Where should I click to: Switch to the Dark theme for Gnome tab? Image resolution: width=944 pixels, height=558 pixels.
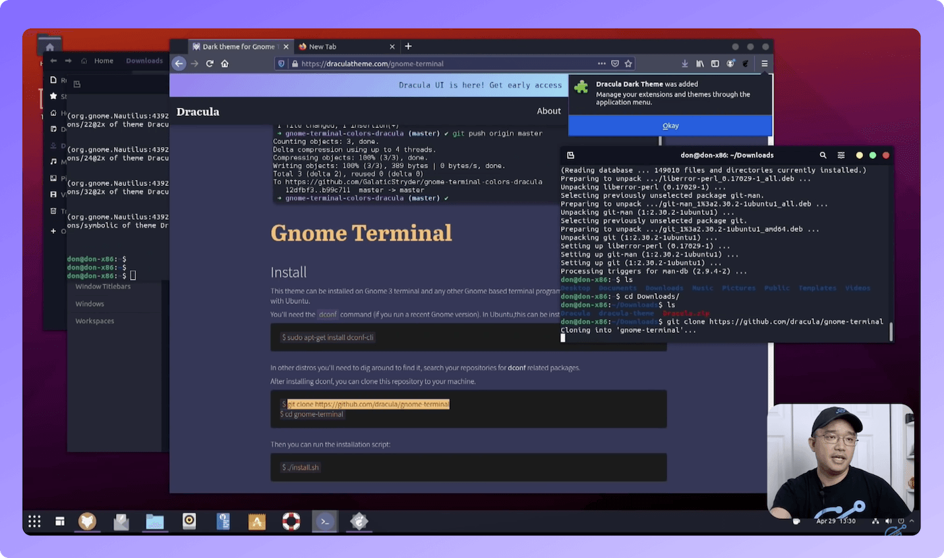(x=240, y=46)
